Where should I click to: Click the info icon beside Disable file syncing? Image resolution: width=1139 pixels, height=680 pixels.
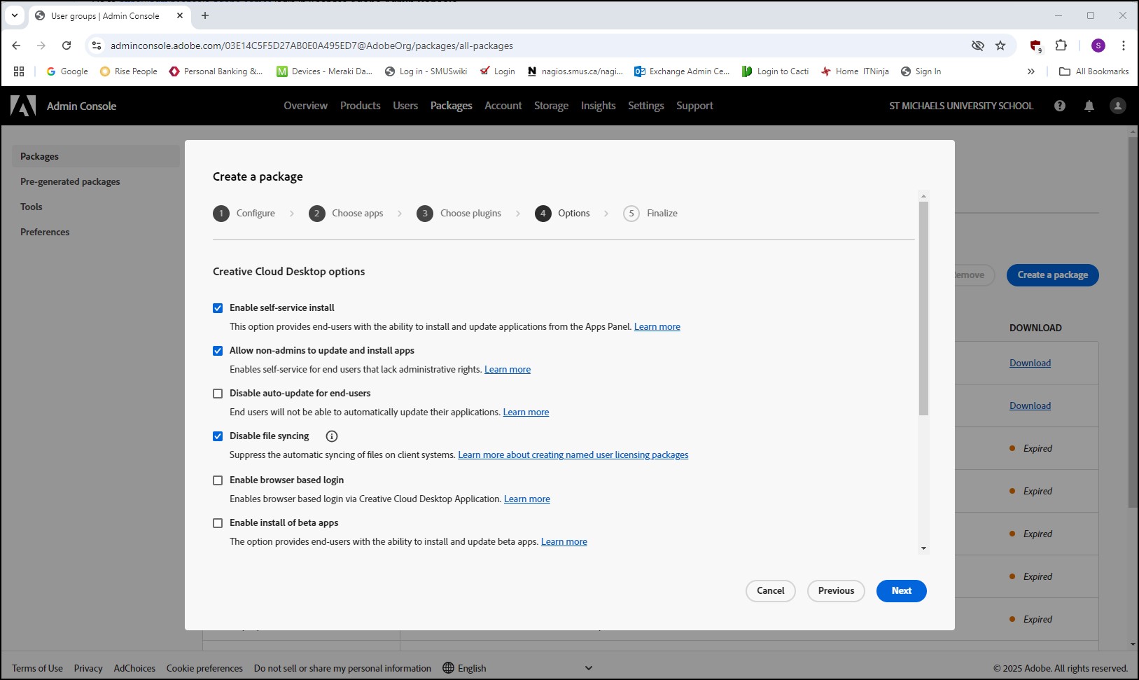(332, 436)
